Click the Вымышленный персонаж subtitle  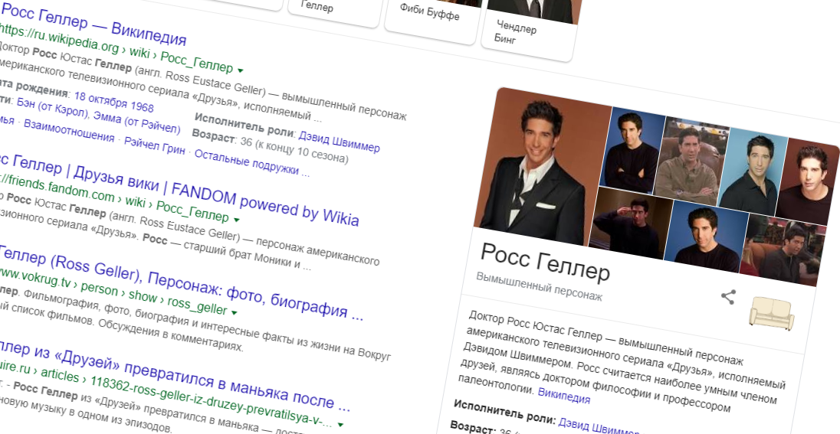tap(539, 286)
